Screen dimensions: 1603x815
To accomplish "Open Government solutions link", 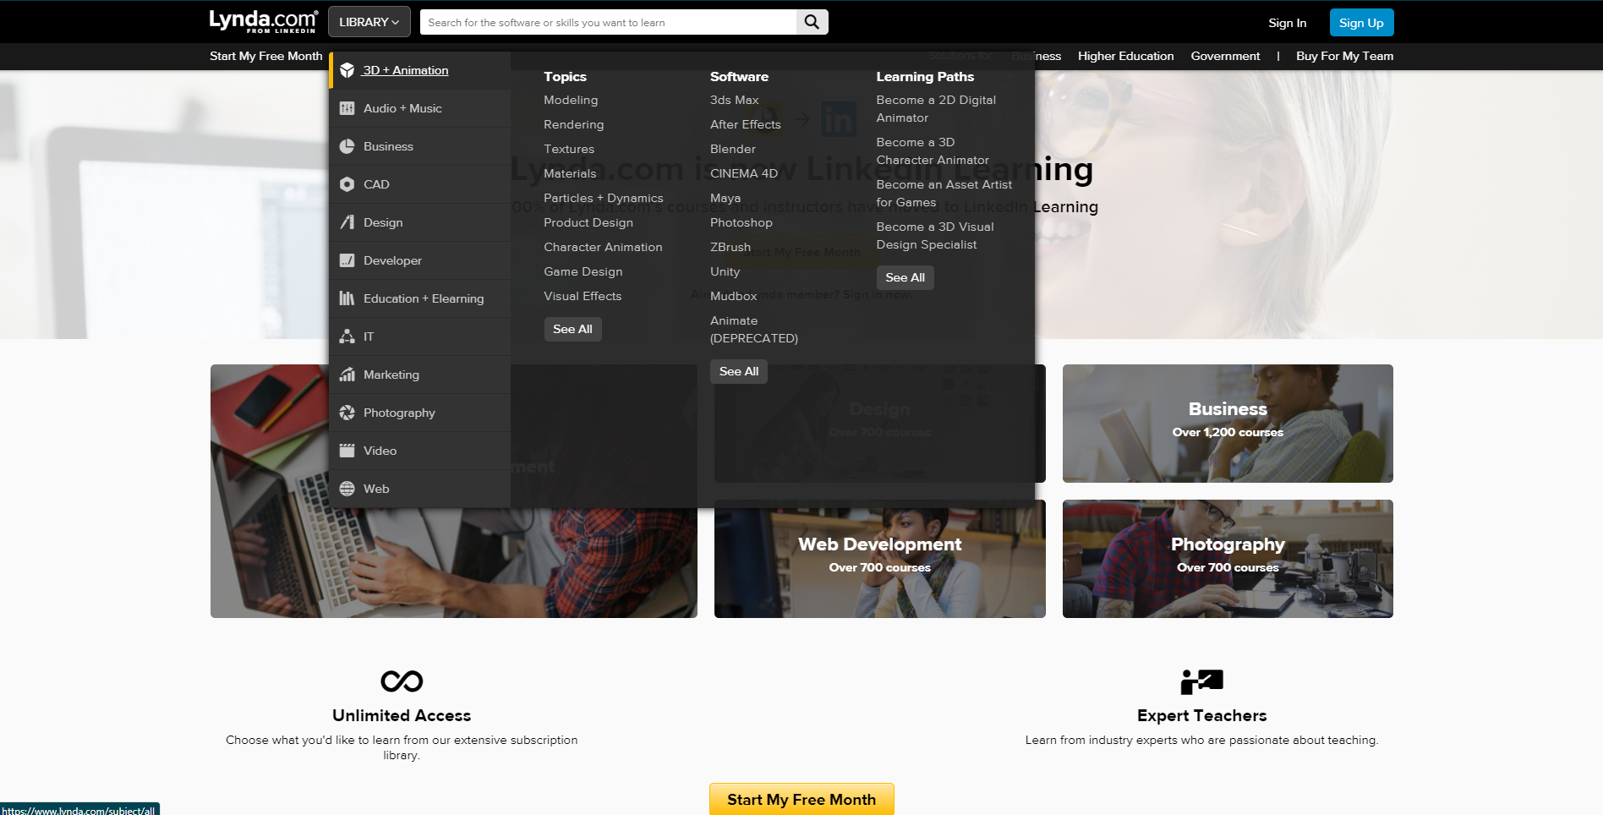I will click(1225, 56).
